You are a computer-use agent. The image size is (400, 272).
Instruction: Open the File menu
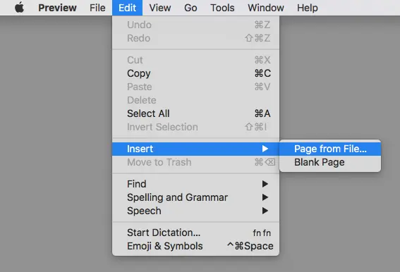click(x=97, y=8)
